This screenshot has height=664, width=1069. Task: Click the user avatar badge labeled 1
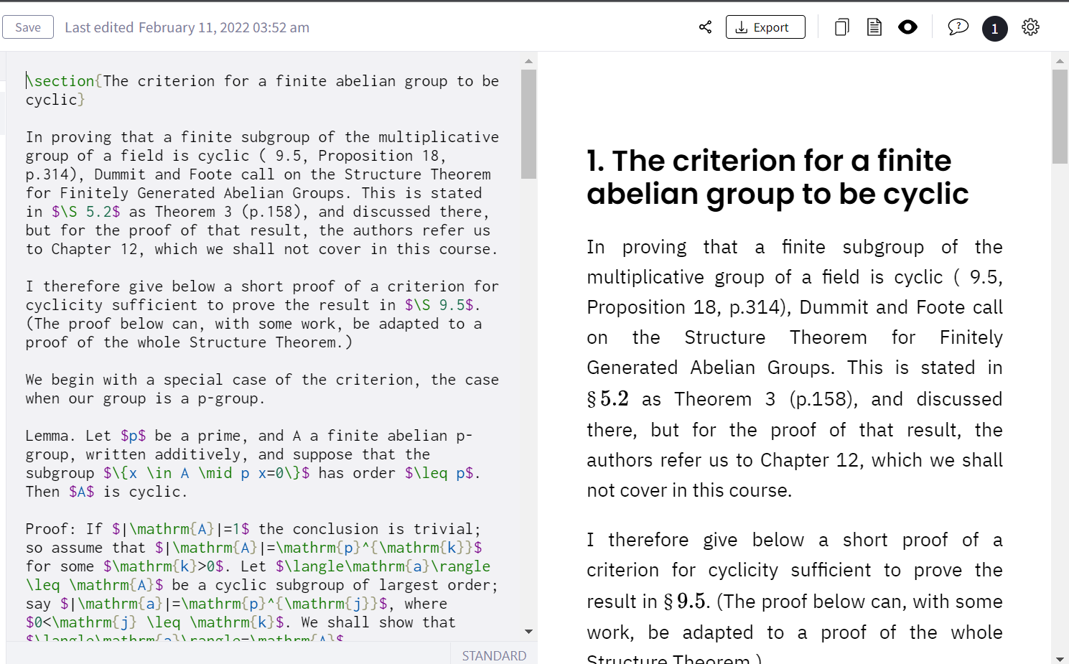[x=995, y=28]
